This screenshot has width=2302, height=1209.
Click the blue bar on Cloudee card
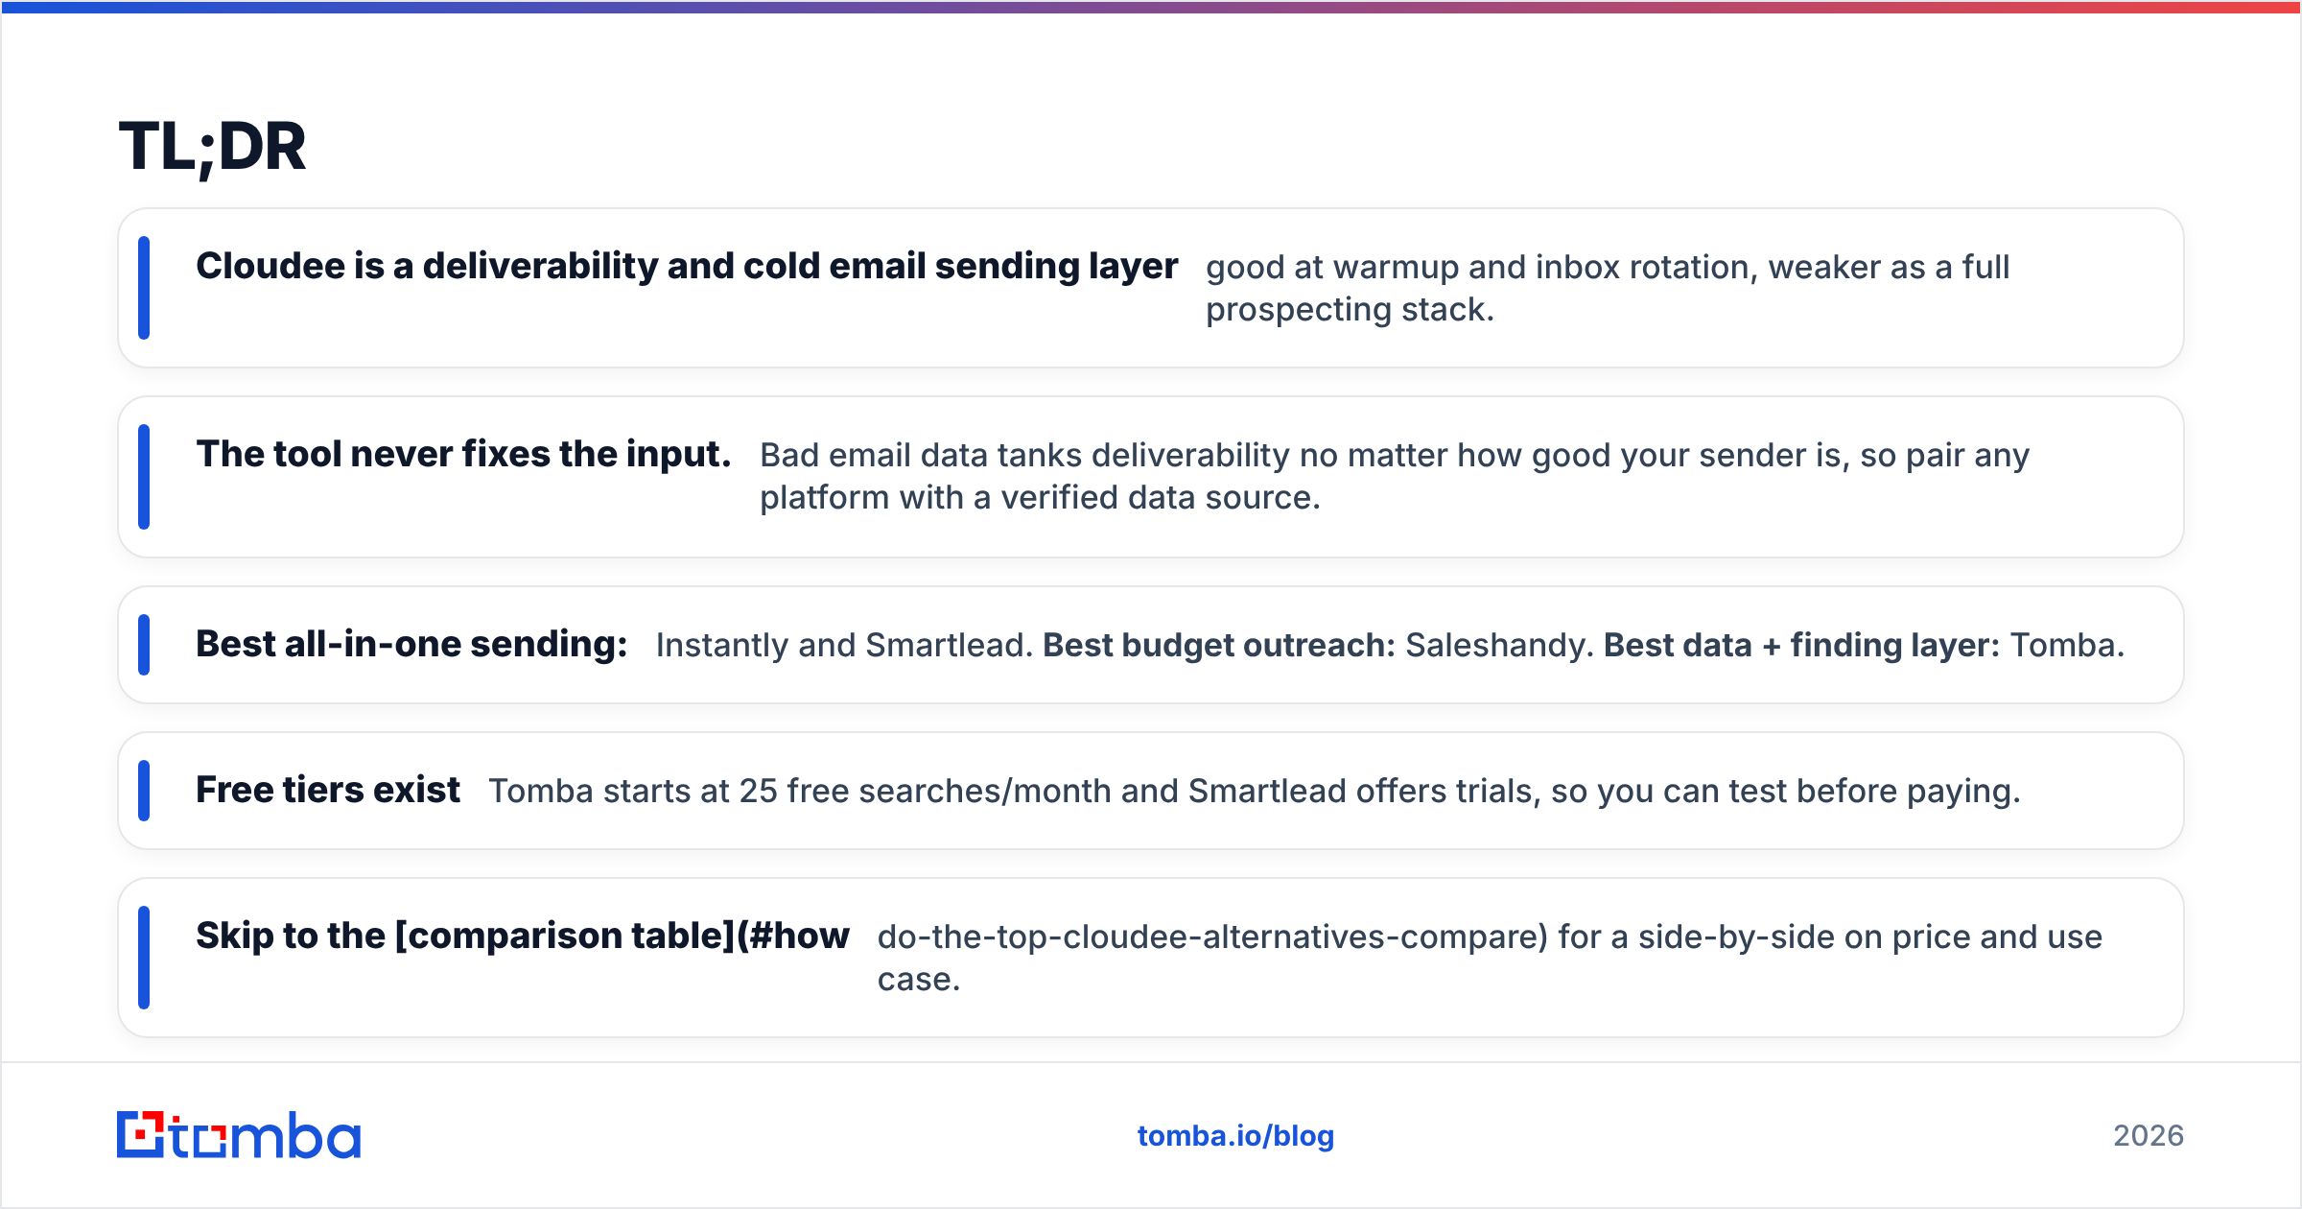coord(144,288)
